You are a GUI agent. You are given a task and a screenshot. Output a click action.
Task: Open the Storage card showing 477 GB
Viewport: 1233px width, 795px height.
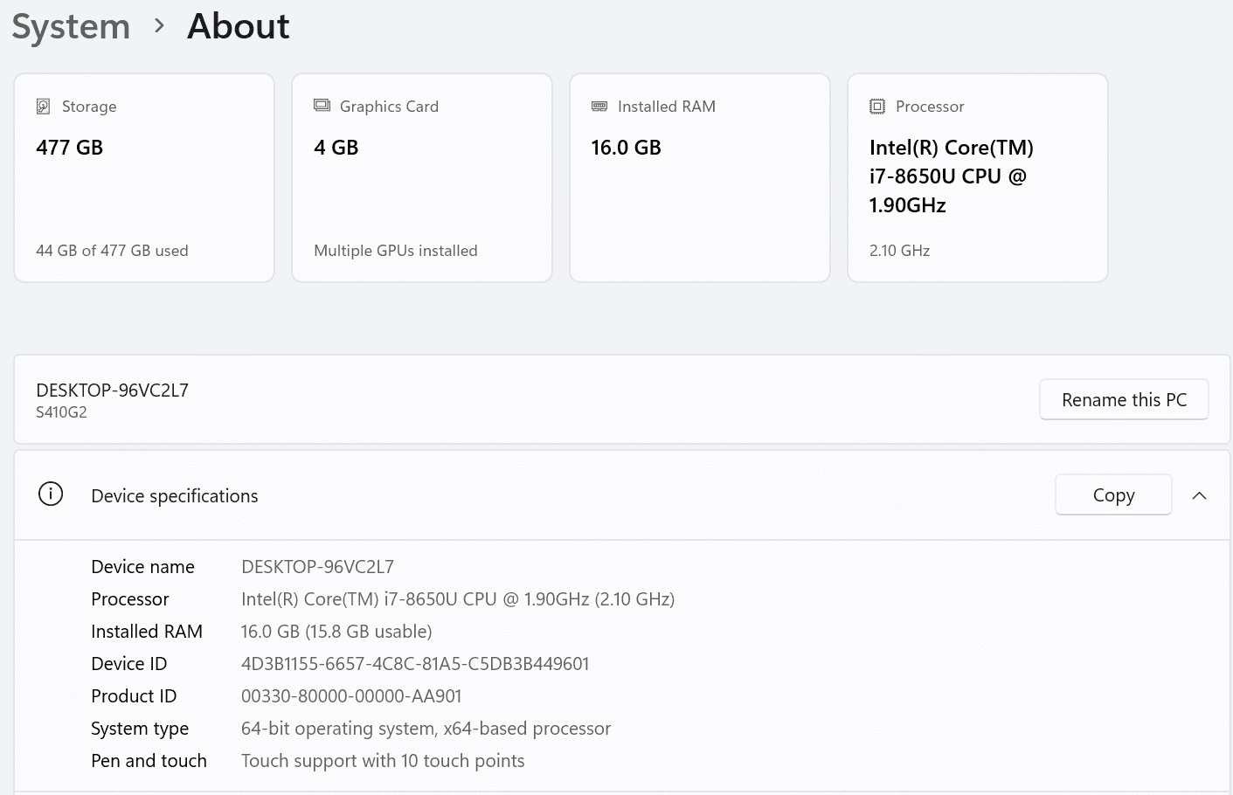click(144, 178)
